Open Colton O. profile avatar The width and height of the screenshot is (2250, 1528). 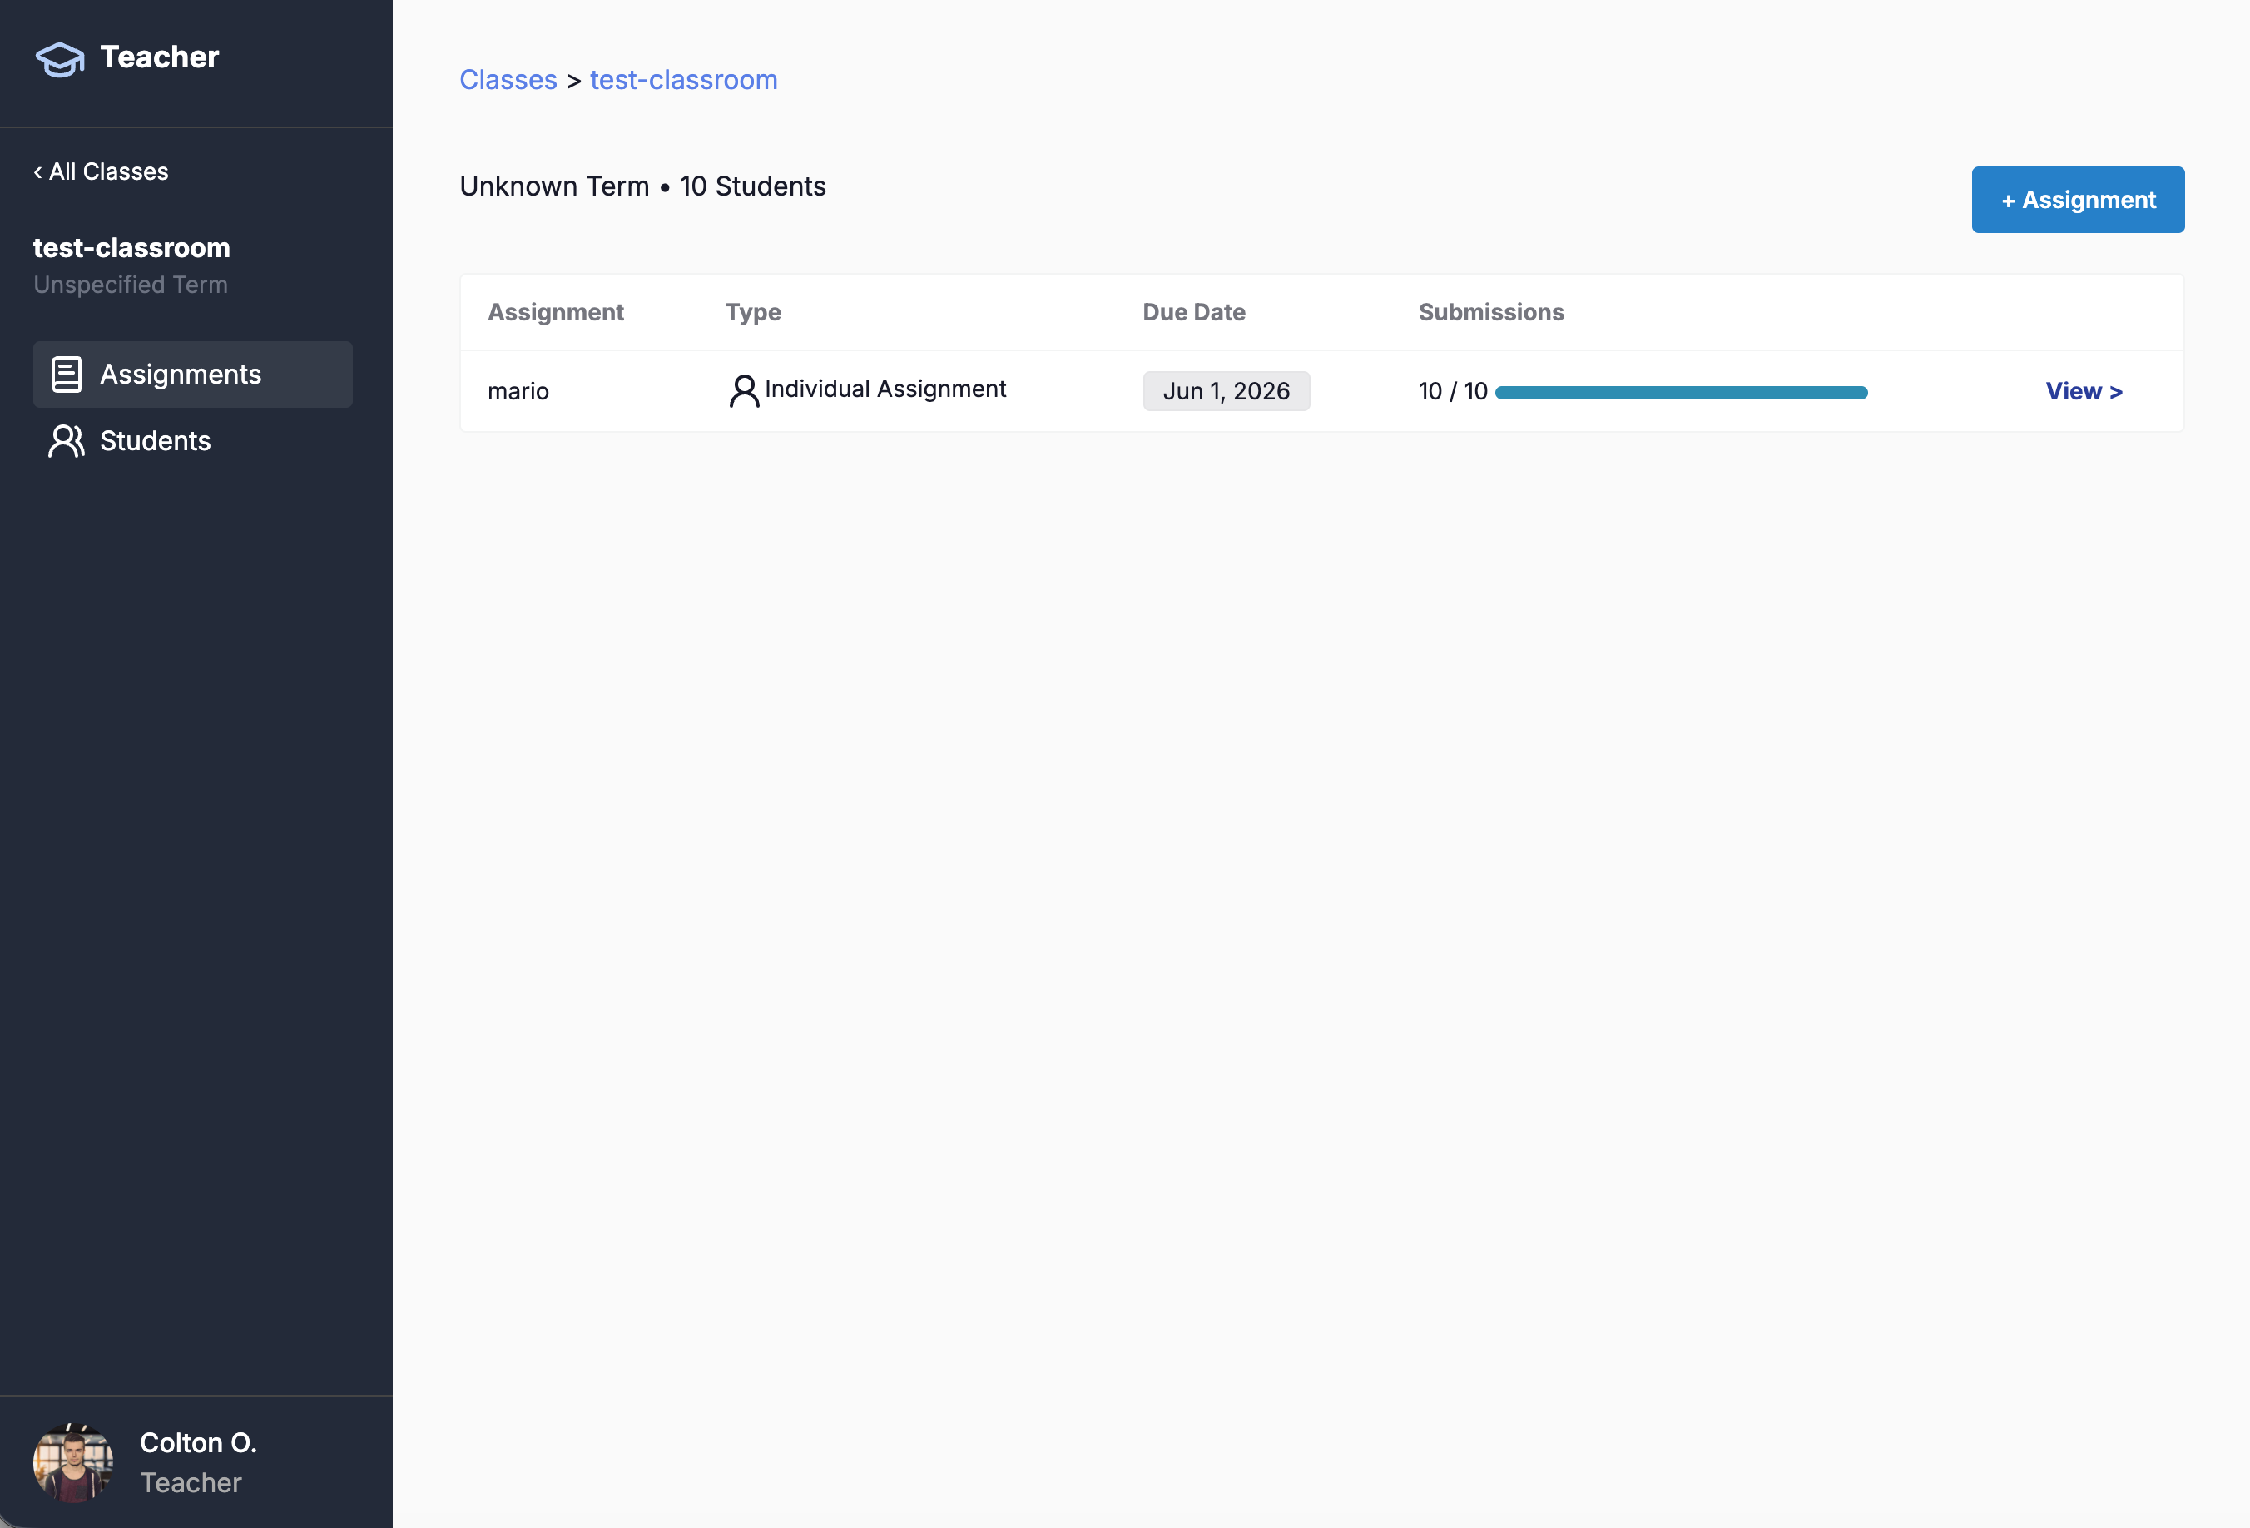73,1462
